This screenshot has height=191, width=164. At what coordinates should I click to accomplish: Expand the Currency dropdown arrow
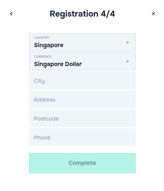[x=128, y=62]
